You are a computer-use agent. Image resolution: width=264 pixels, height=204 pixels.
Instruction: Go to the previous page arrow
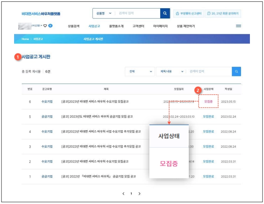[123, 194]
